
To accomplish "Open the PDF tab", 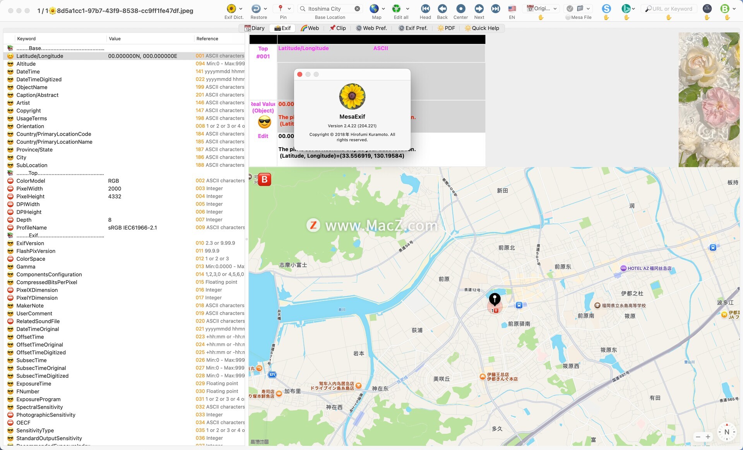I will [446, 28].
